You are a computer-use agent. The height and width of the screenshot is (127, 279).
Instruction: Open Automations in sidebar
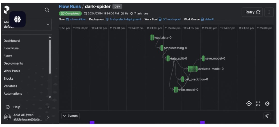pyautogui.click(x=13, y=94)
